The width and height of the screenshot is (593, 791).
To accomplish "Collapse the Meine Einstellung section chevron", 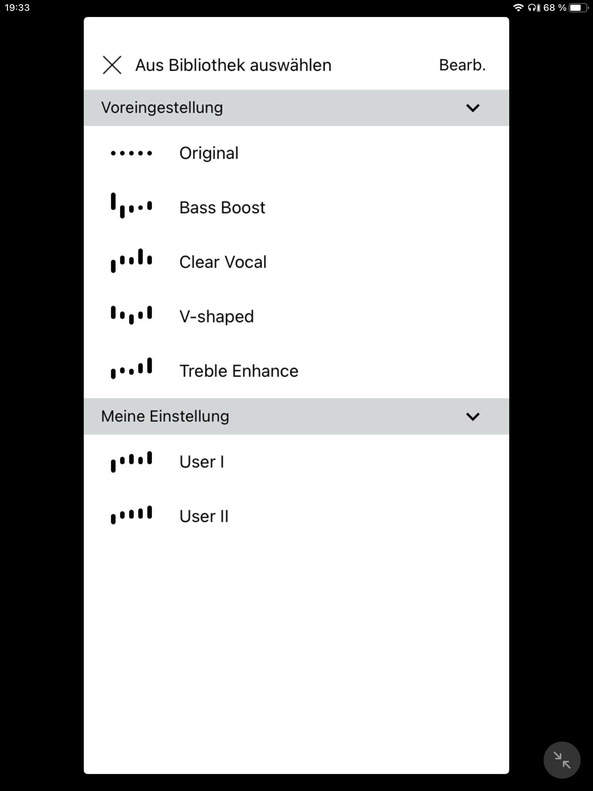I will coord(473,416).
